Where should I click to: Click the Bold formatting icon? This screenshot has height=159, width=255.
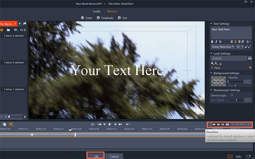212,41
